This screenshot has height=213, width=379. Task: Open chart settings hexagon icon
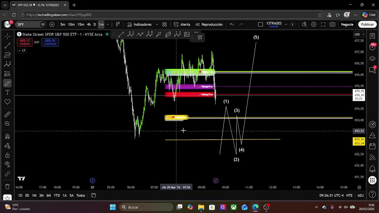click(314, 25)
